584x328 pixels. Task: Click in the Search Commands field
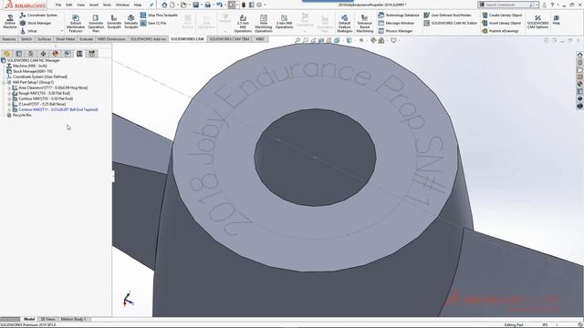point(508,5)
